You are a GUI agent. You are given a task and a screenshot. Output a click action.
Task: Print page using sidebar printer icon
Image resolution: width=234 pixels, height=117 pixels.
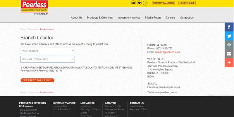229,45
